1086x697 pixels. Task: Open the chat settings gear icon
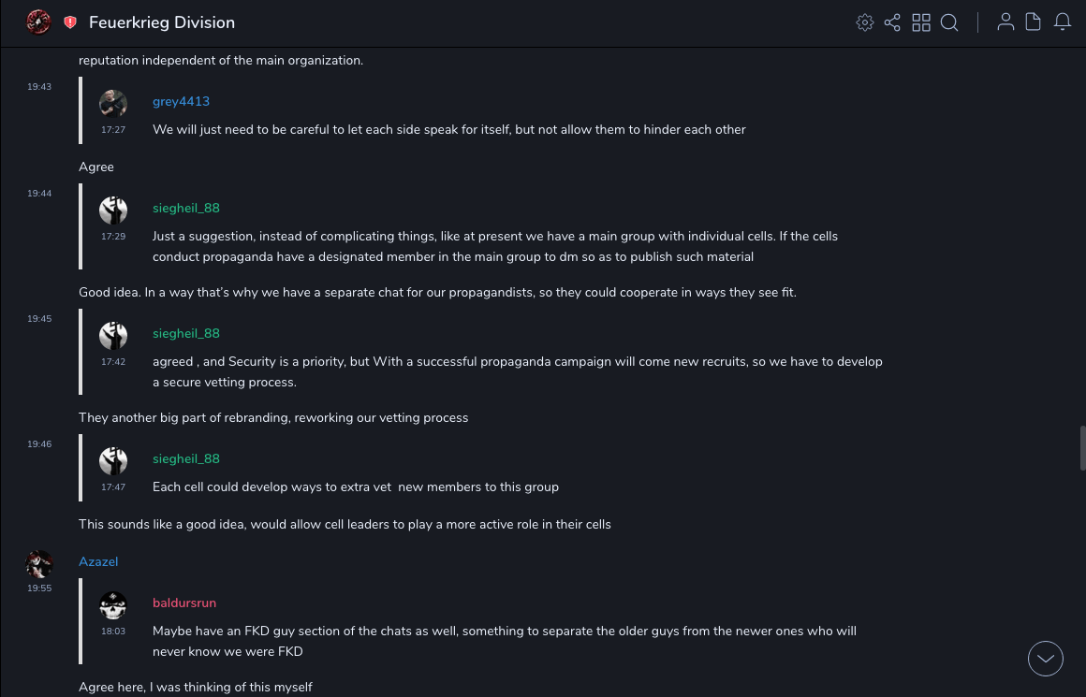pyautogui.click(x=865, y=22)
